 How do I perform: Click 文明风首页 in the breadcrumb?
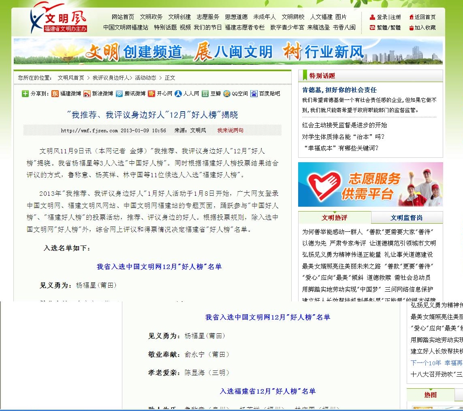pos(70,78)
